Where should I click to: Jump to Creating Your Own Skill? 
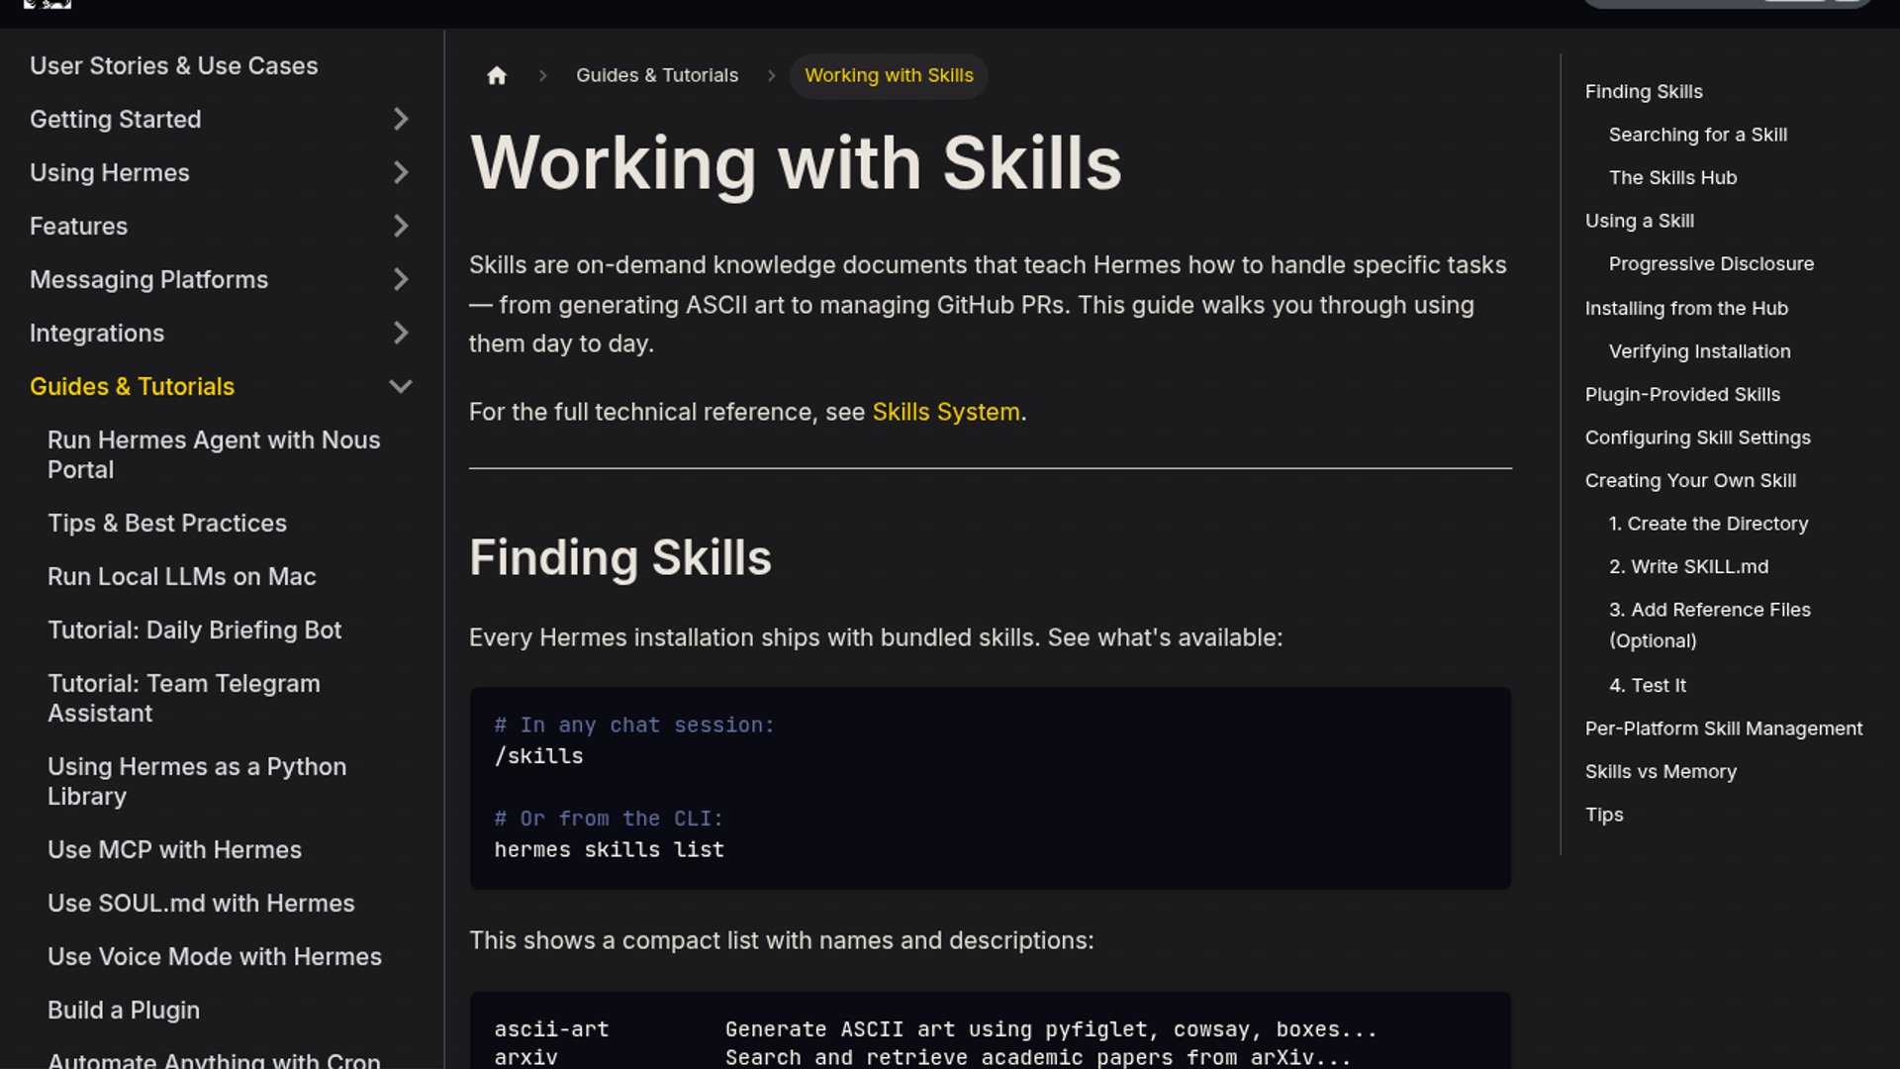1691,481
